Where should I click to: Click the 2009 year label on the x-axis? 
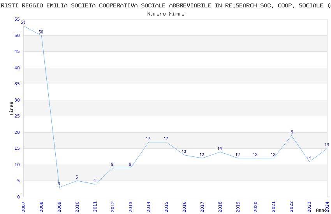click(59, 207)
